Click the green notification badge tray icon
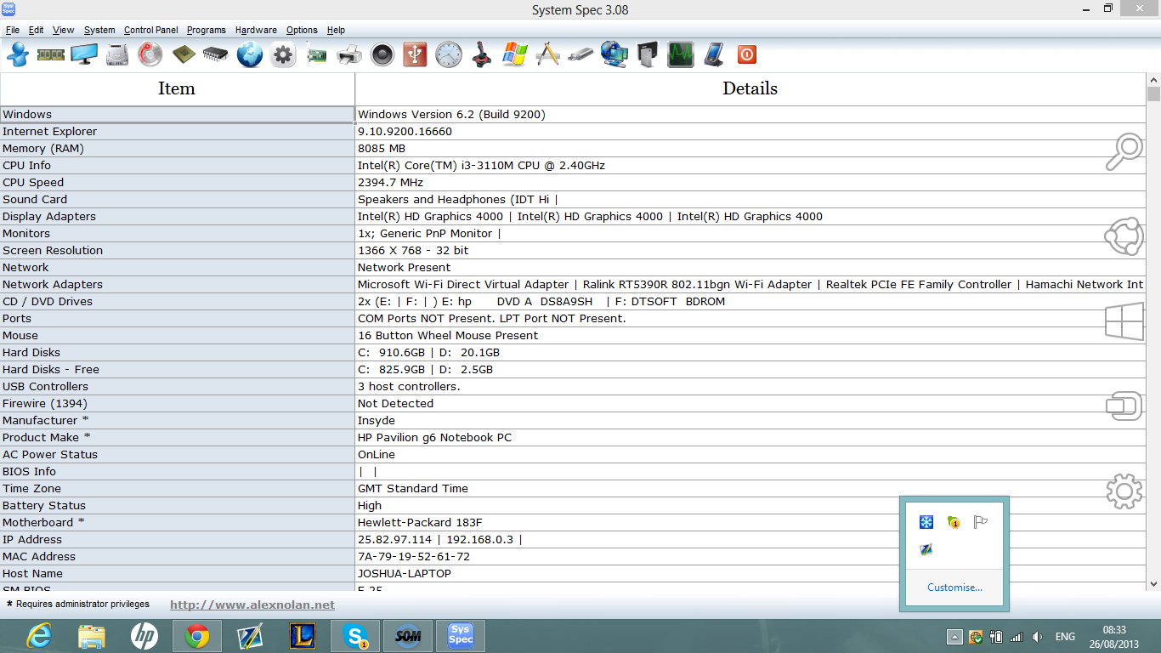This screenshot has height=653, width=1161. click(x=954, y=522)
